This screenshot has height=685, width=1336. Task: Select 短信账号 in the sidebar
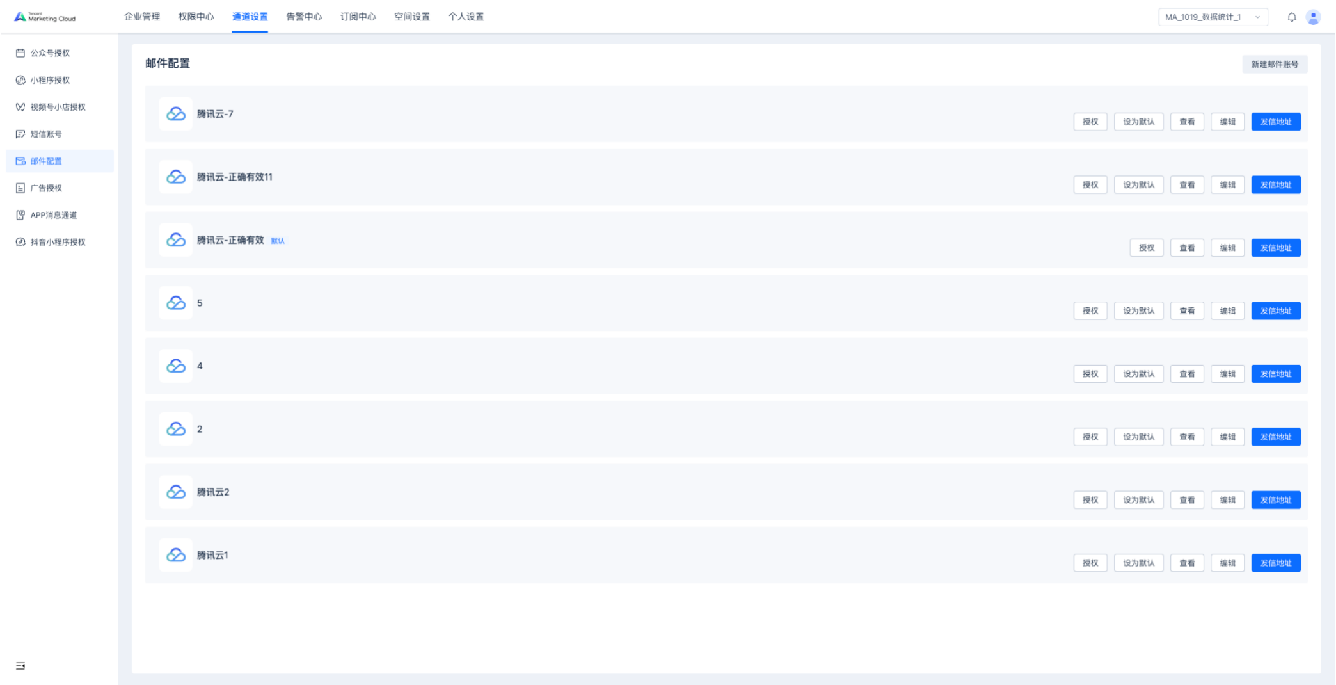coord(46,134)
